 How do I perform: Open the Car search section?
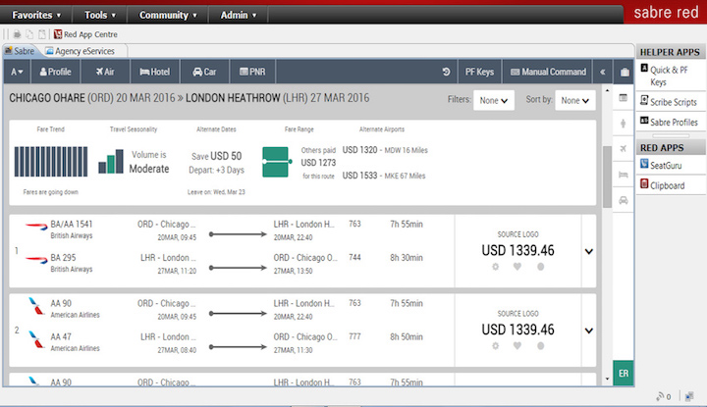coord(204,72)
